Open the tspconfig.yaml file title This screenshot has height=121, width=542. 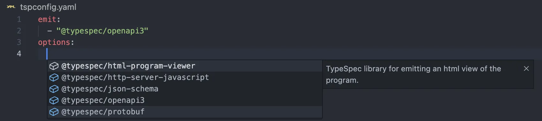(x=48, y=7)
